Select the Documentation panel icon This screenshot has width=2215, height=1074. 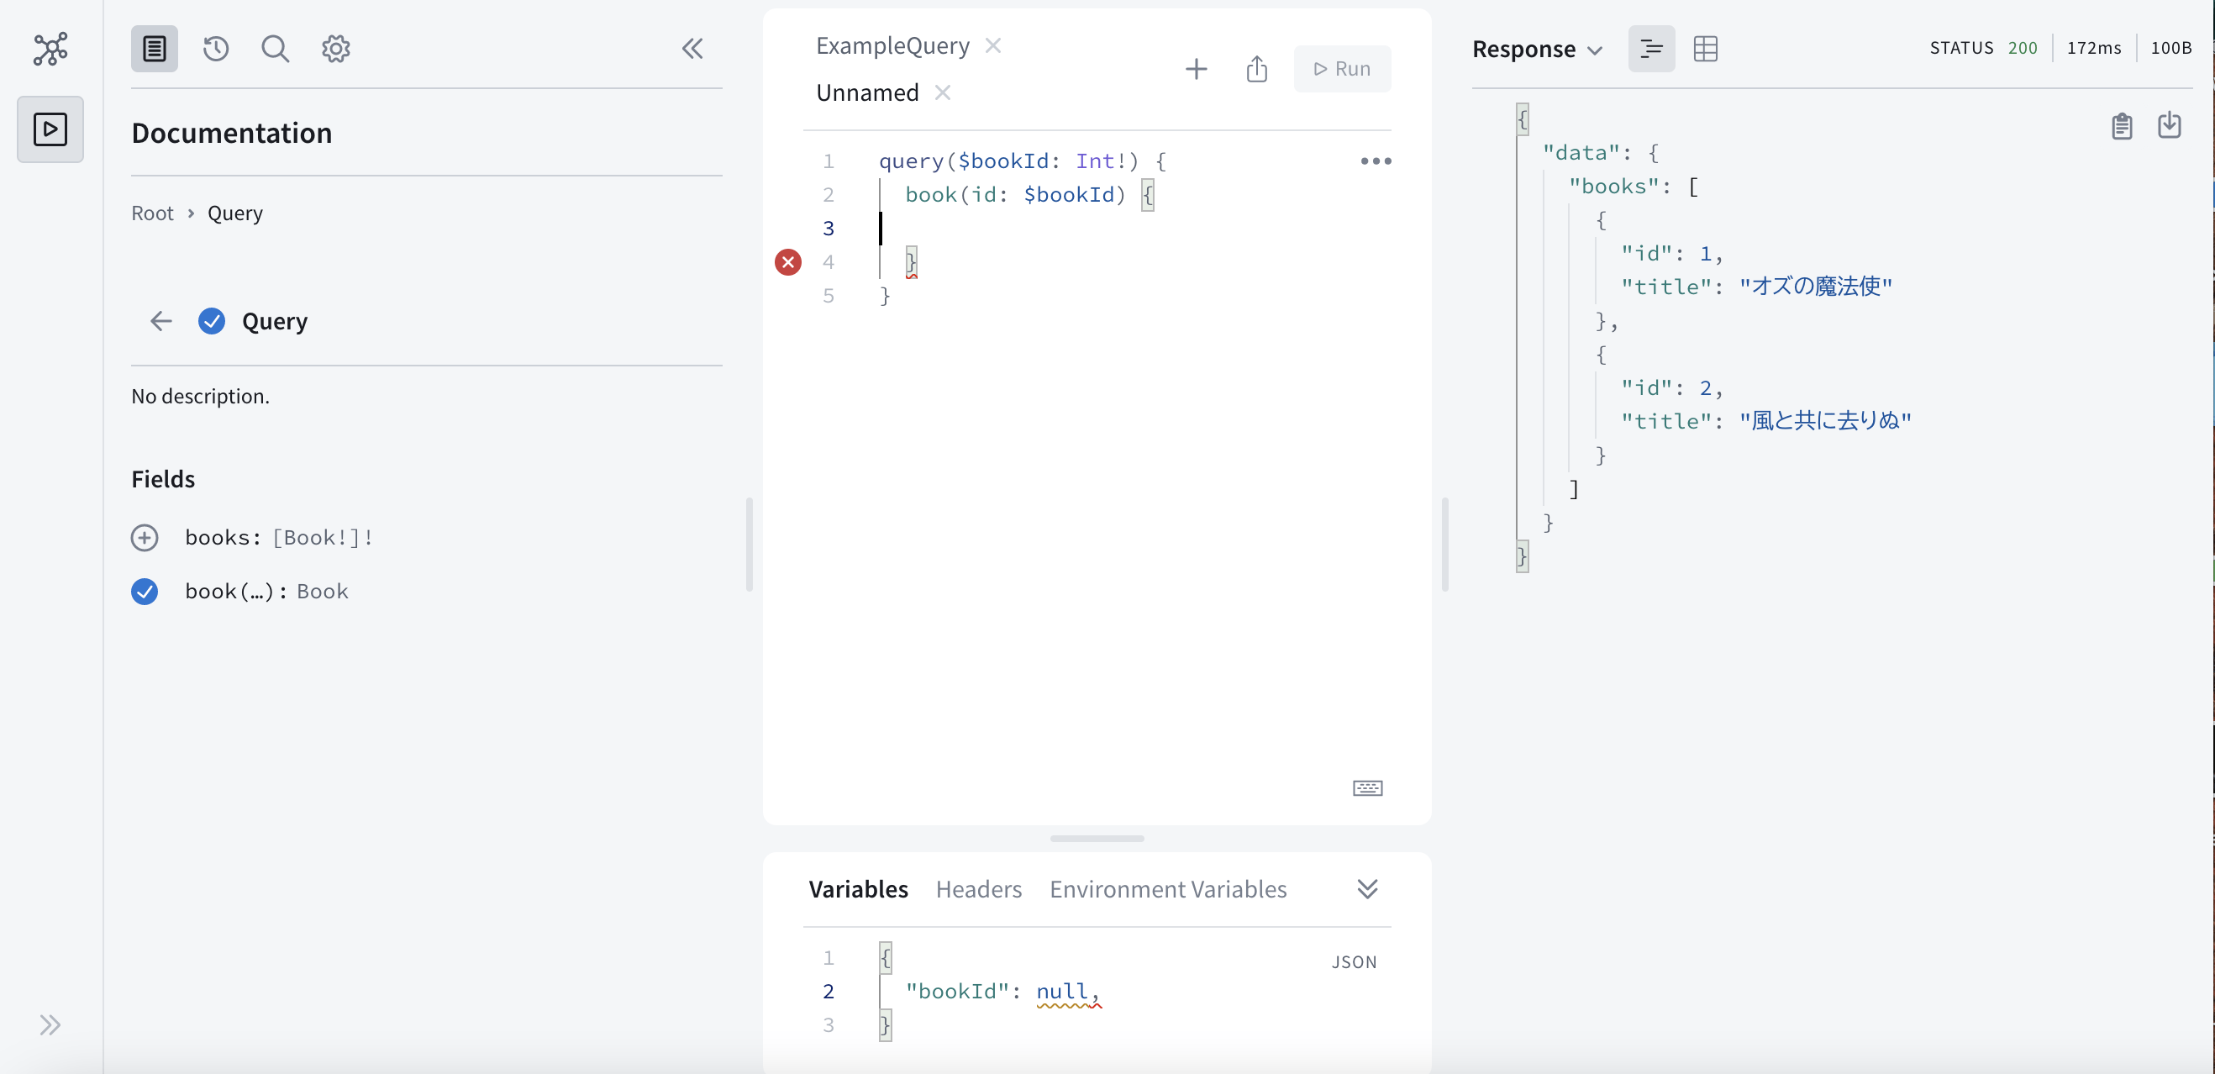(x=154, y=48)
